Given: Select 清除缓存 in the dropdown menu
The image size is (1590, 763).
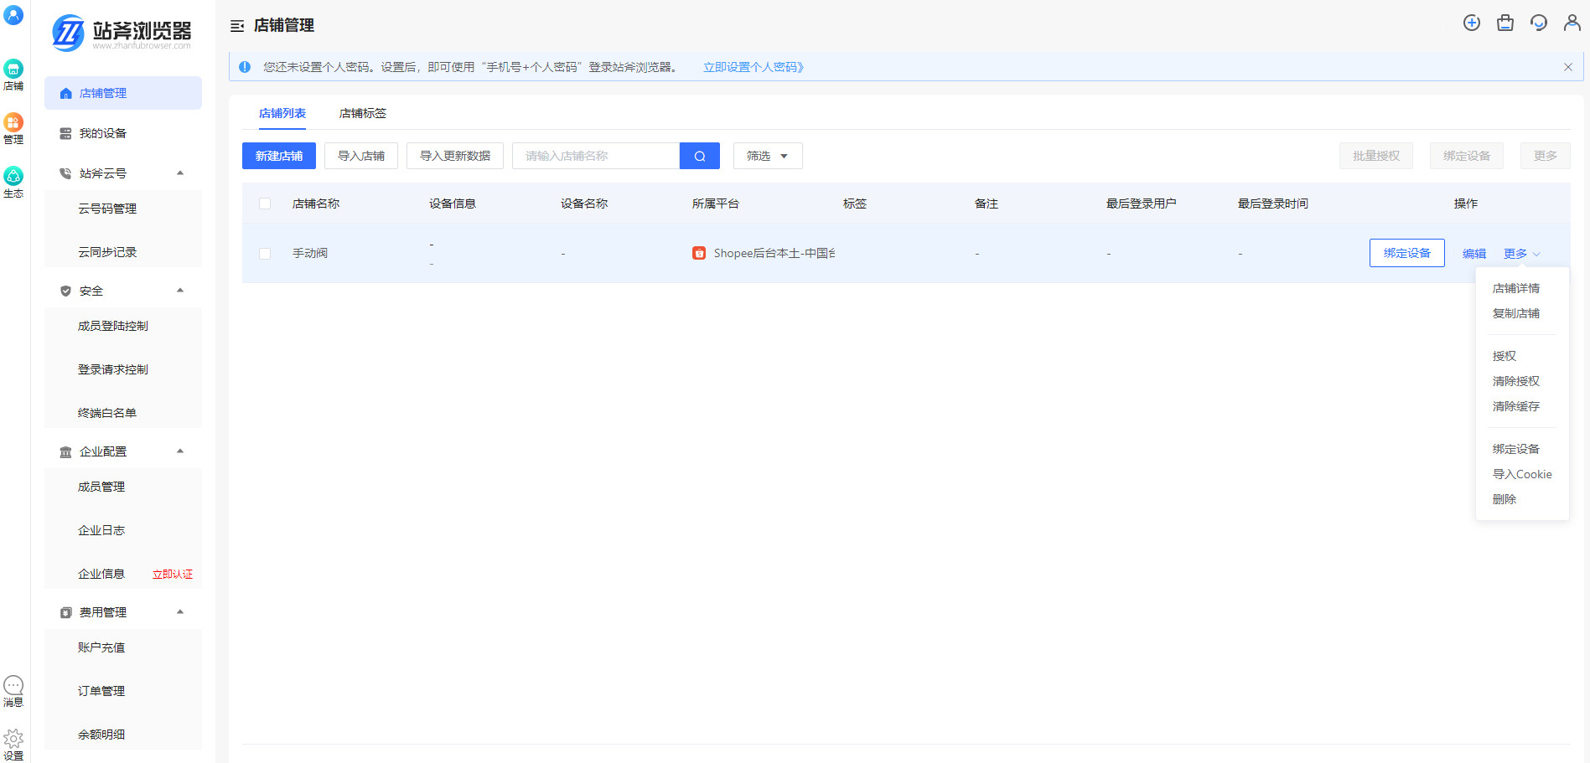Looking at the screenshot, I should (1516, 406).
